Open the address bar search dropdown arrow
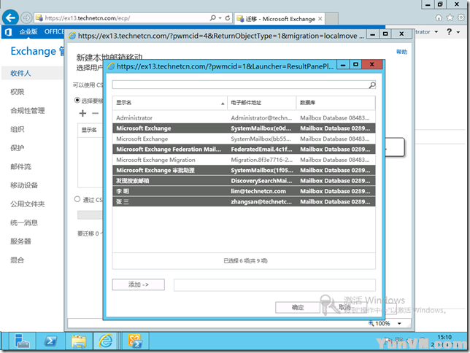 click(x=220, y=18)
